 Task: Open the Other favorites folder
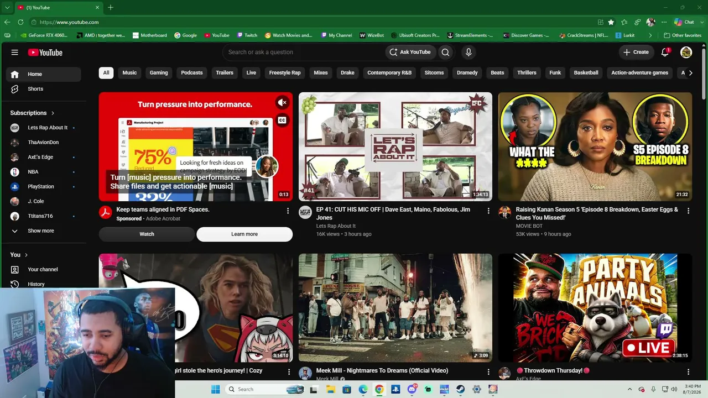click(682, 35)
